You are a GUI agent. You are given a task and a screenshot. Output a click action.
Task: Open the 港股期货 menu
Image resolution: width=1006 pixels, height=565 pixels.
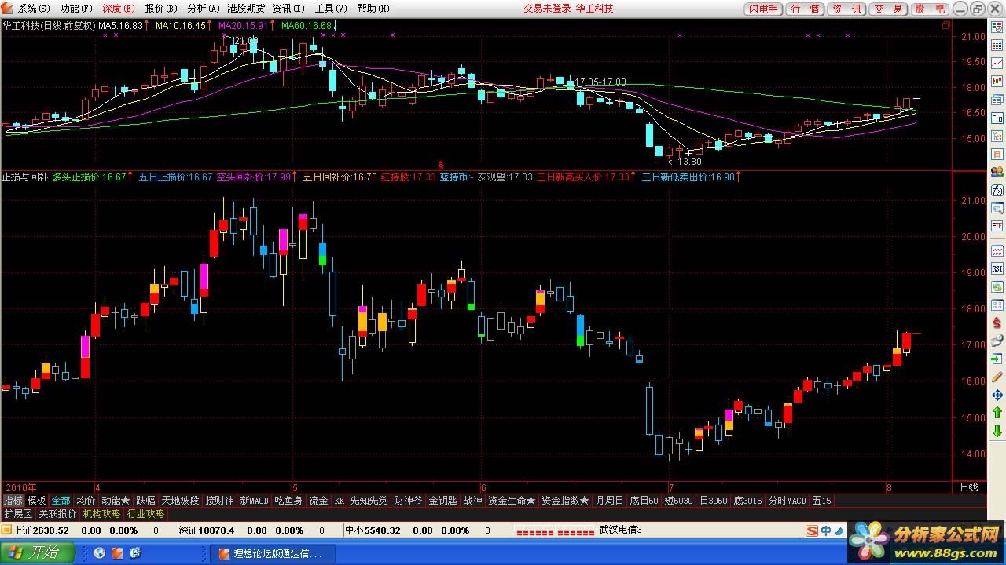[245, 9]
